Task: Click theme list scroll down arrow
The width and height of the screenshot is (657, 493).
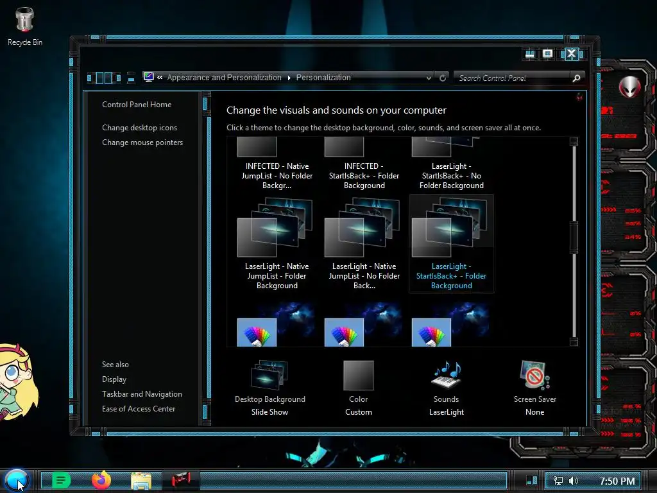Action: click(574, 342)
